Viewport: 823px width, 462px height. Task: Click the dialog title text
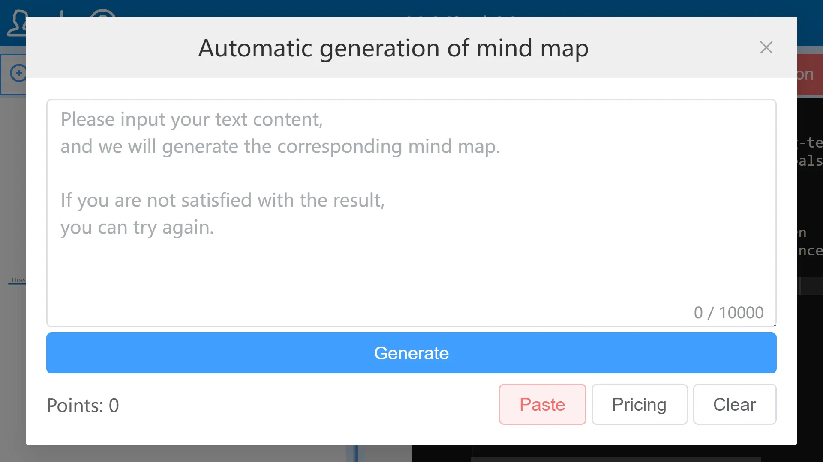pos(393,47)
